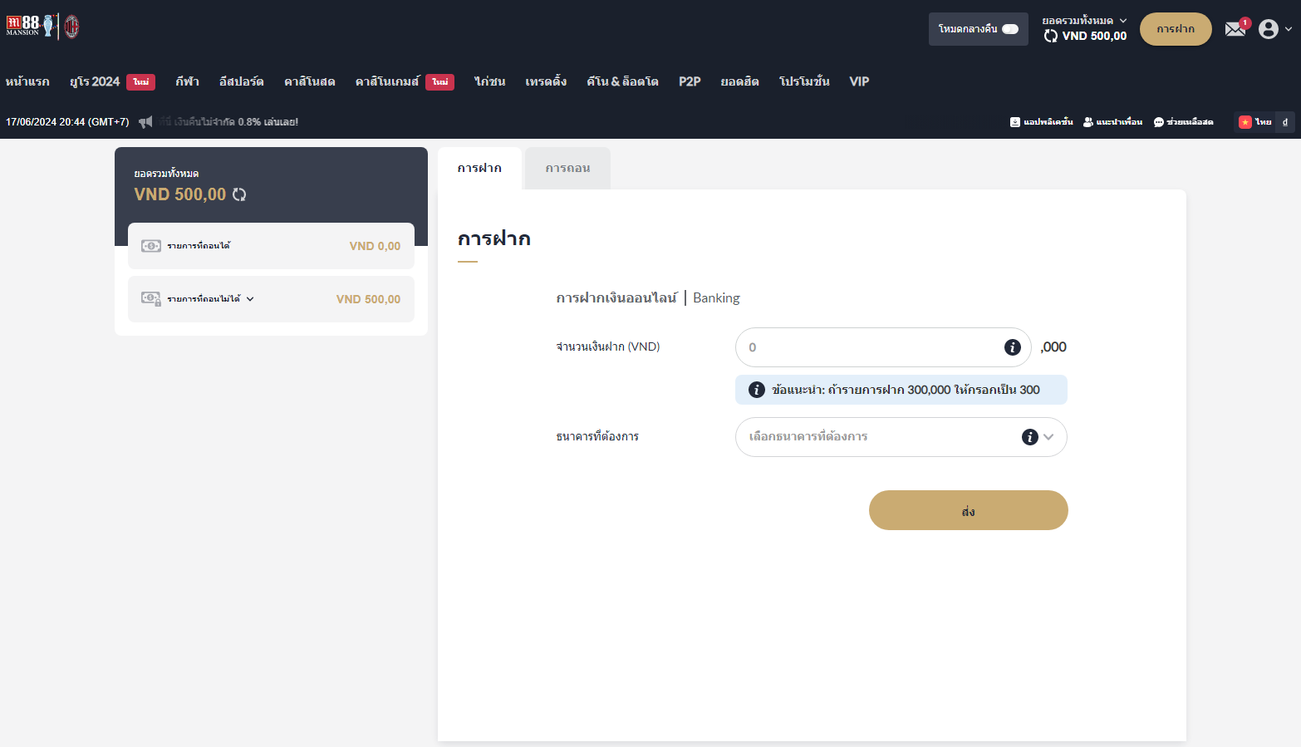Expand the non-withdrawable balance chevron

[250, 299]
